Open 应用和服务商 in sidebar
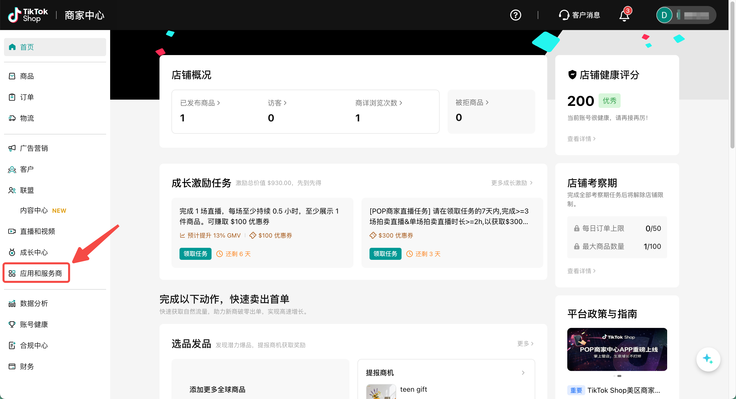736x399 pixels. (x=36, y=273)
